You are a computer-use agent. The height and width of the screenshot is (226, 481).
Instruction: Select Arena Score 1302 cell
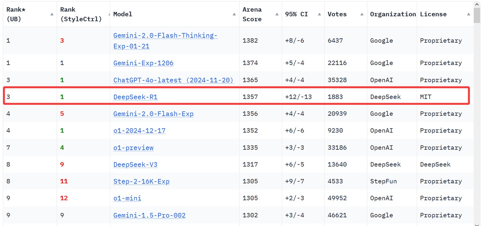pos(250,215)
